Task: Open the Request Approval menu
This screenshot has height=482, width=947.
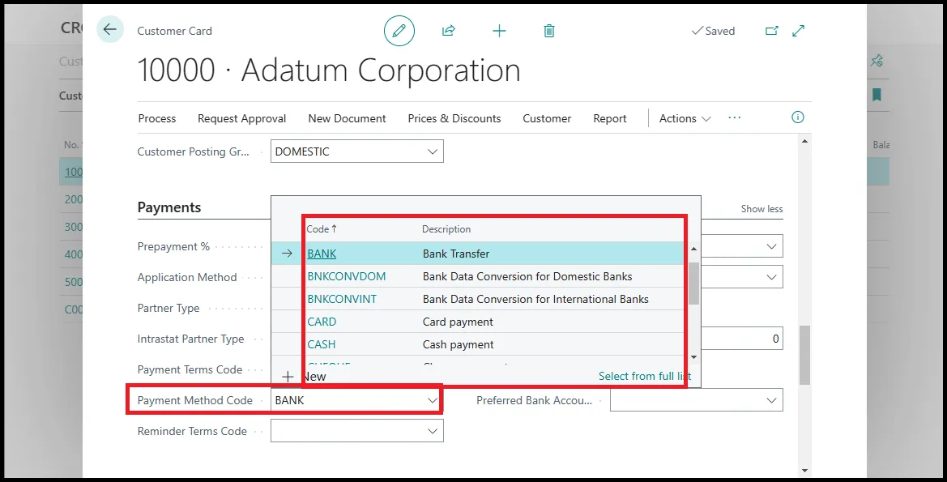Action: [241, 118]
